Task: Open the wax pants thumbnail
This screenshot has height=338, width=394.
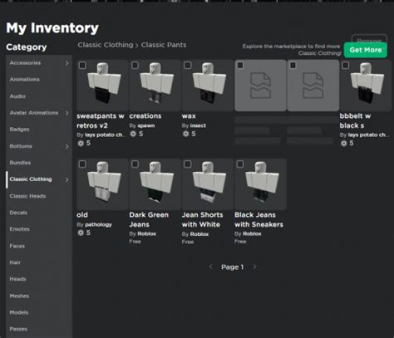Action: (208, 86)
